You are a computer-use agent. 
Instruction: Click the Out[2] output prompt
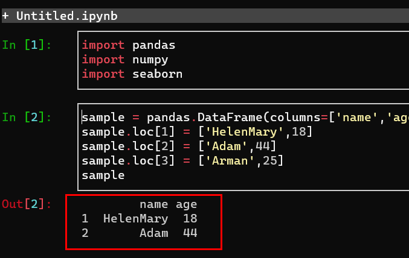pos(27,204)
